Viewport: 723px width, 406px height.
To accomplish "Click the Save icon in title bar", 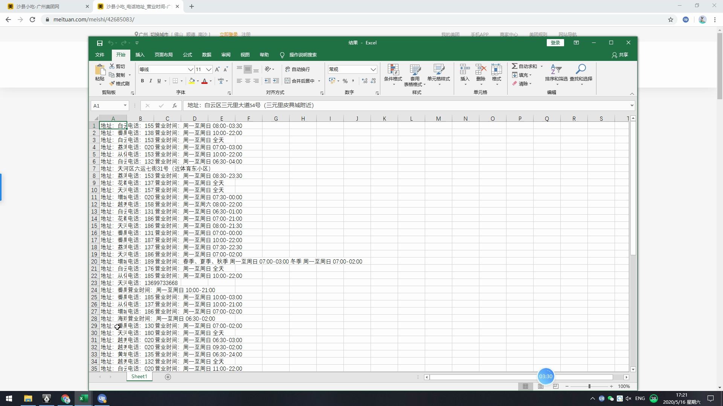I will tap(100, 43).
